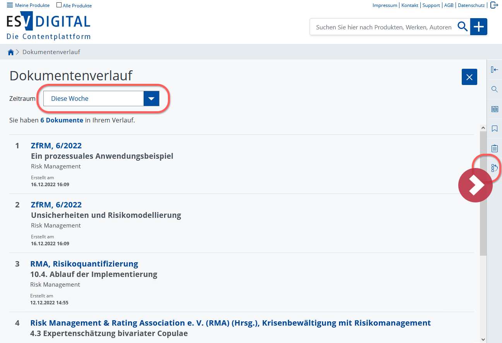The height and width of the screenshot is (343, 502).
Task: Open 'RMA, Risikoquantifizierung' from the history
Action: [x=84, y=263]
